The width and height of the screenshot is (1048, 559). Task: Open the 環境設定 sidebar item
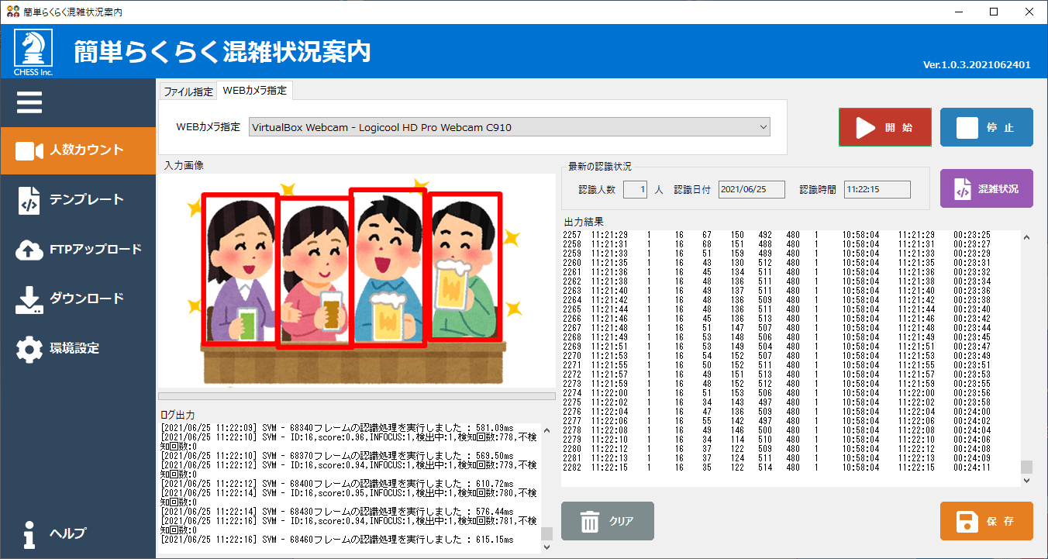[x=78, y=349]
